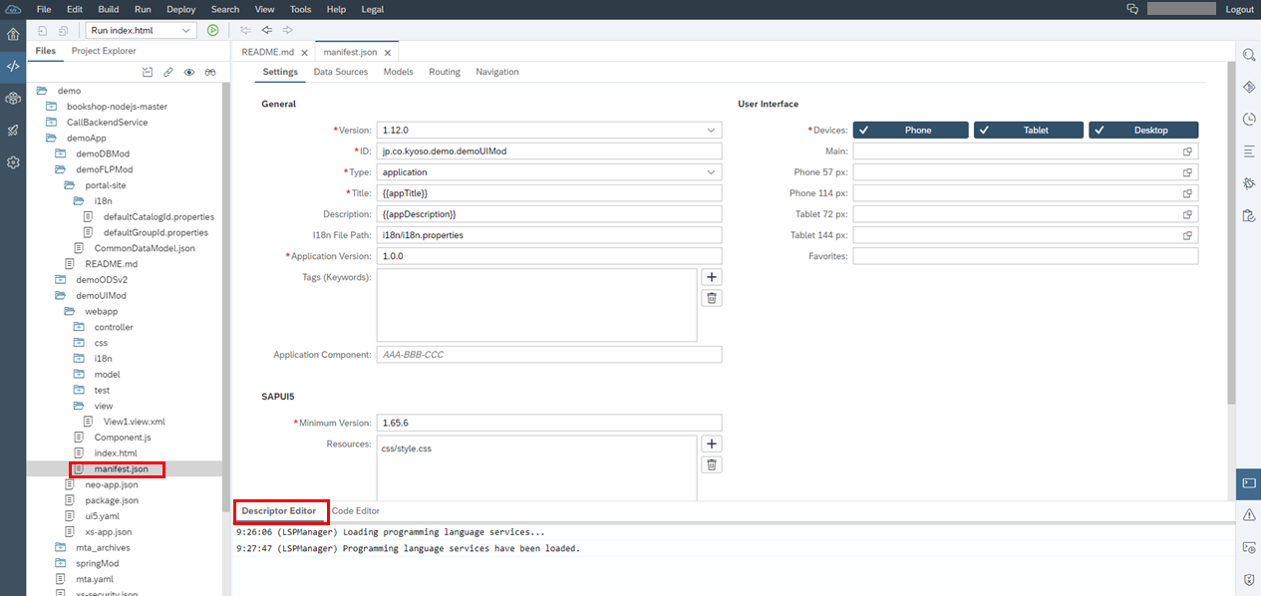Click the Logout link
This screenshot has height=596, width=1261.
tap(1239, 9)
